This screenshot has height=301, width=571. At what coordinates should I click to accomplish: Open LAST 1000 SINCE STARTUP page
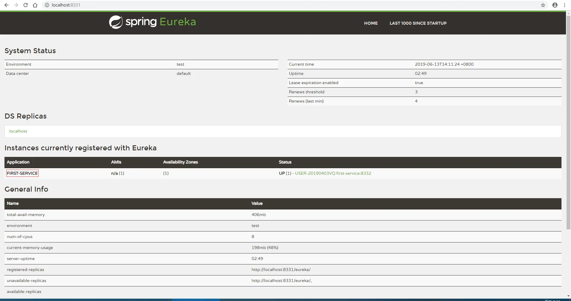tap(418, 23)
